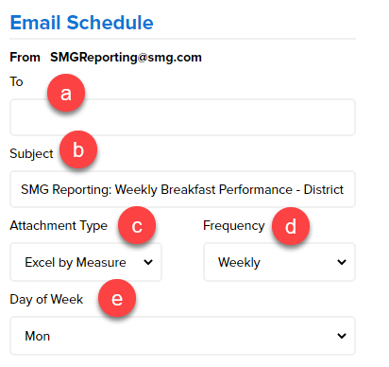This screenshot has width=389, height=367.
Task: Click the red circle marker labeled d
Action: [291, 226]
